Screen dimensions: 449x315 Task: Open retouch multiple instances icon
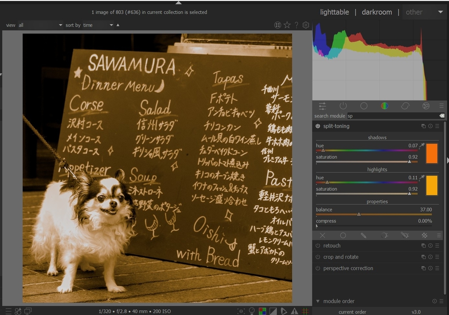coord(424,246)
